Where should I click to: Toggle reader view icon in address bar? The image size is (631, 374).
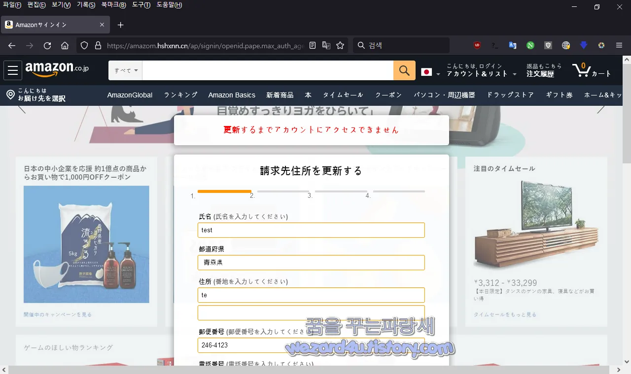click(312, 45)
